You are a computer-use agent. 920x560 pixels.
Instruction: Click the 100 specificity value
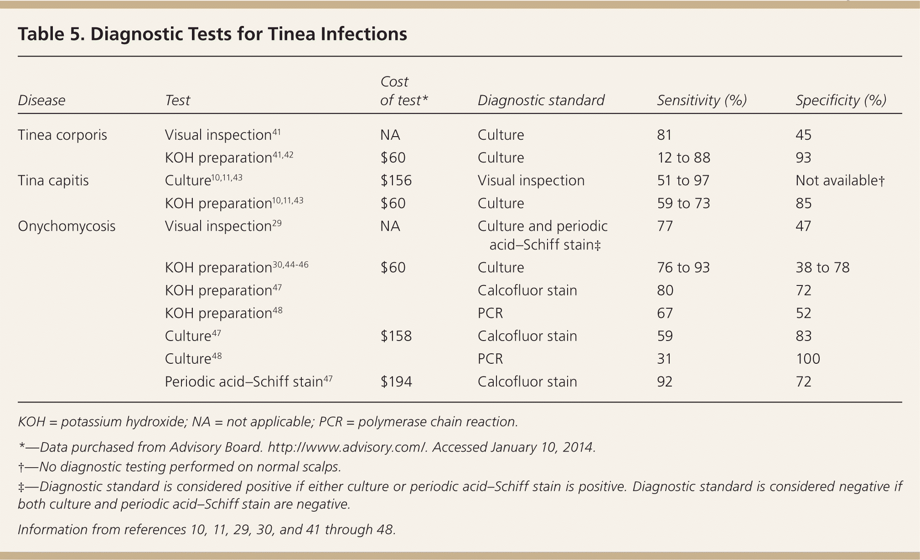click(808, 359)
